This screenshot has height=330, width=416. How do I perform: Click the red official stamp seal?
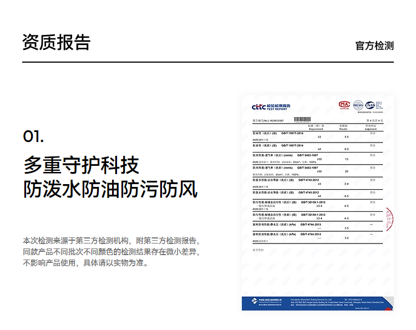click(x=389, y=218)
